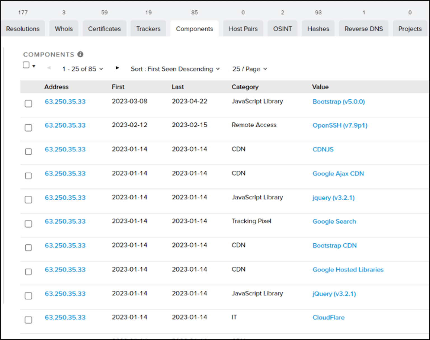430x340 pixels.
Task: Open the Google Ajax CDN link
Action: 338,174
